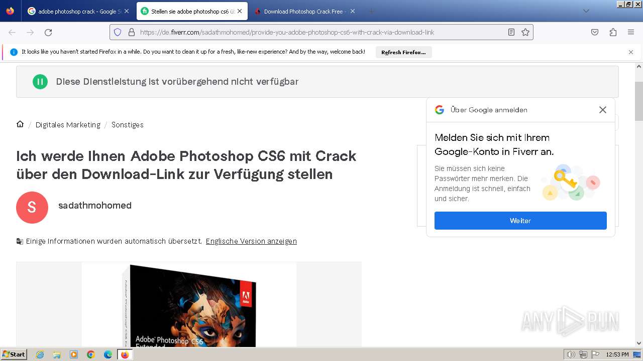Click the Photoshop CS6 box gallery image
Image resolution: width=643 pixels, height=361 pixels.
coord(189,304)
